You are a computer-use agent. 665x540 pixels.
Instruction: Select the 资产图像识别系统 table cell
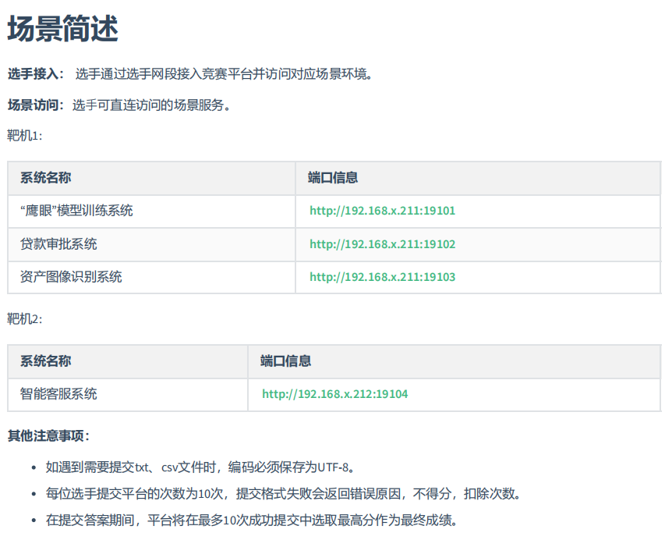pos(71,277)
